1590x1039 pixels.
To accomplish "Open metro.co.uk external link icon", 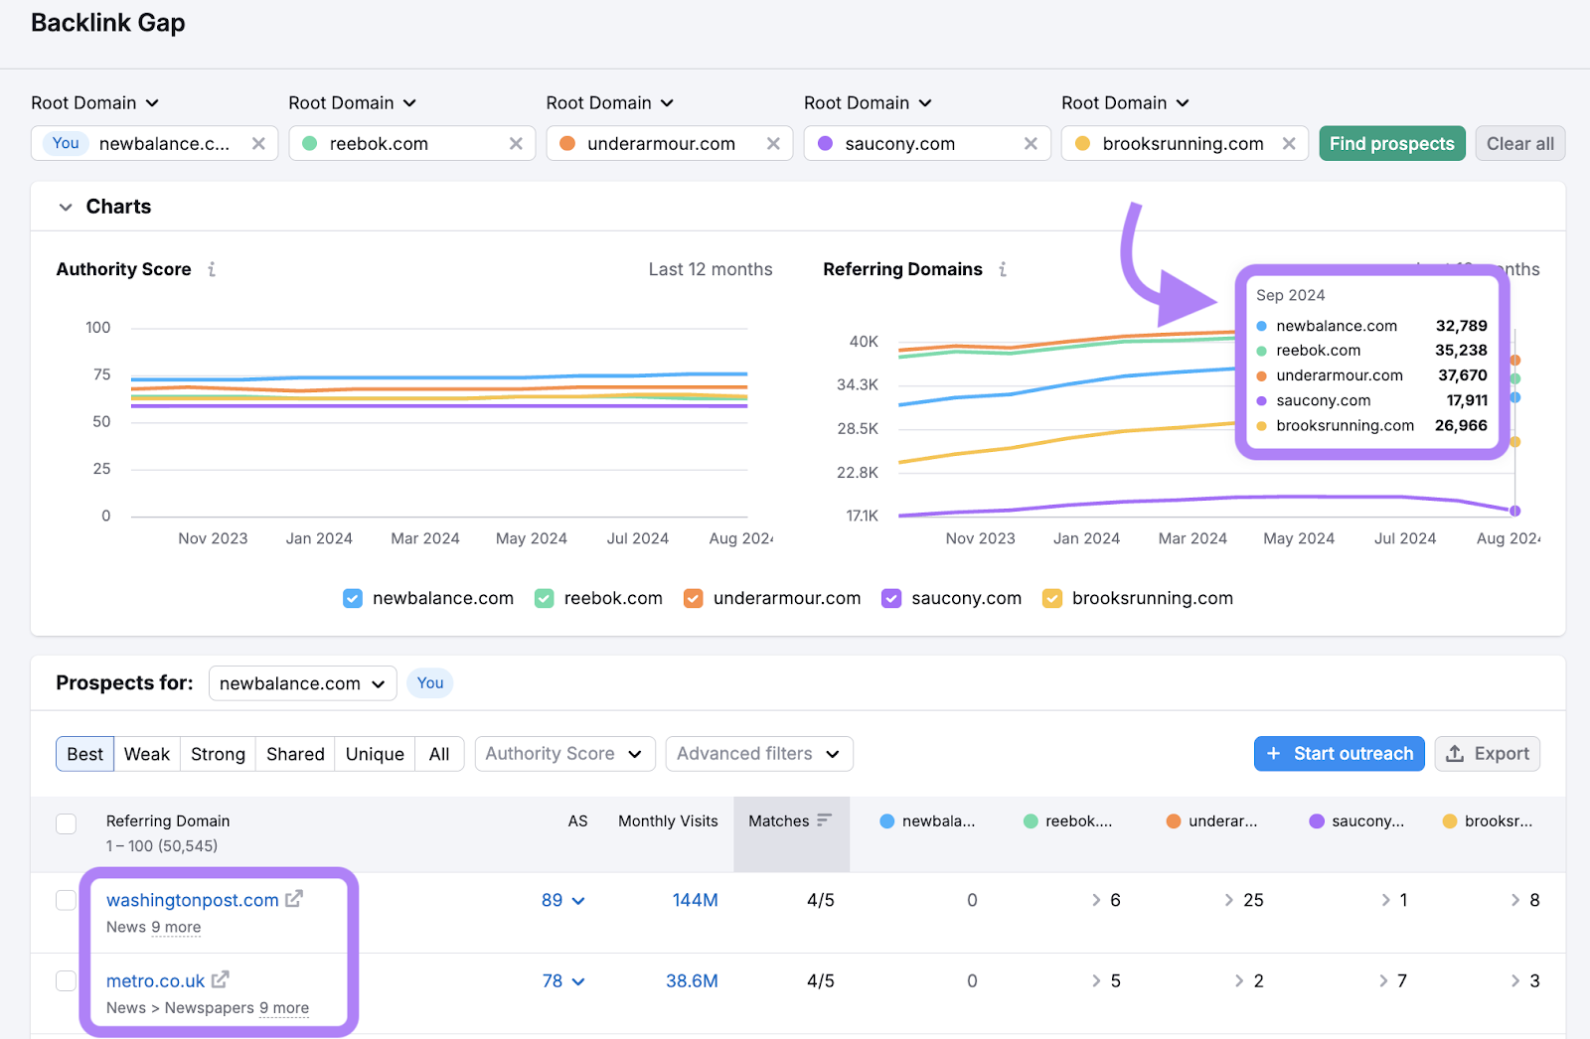I will coord(221,979).
